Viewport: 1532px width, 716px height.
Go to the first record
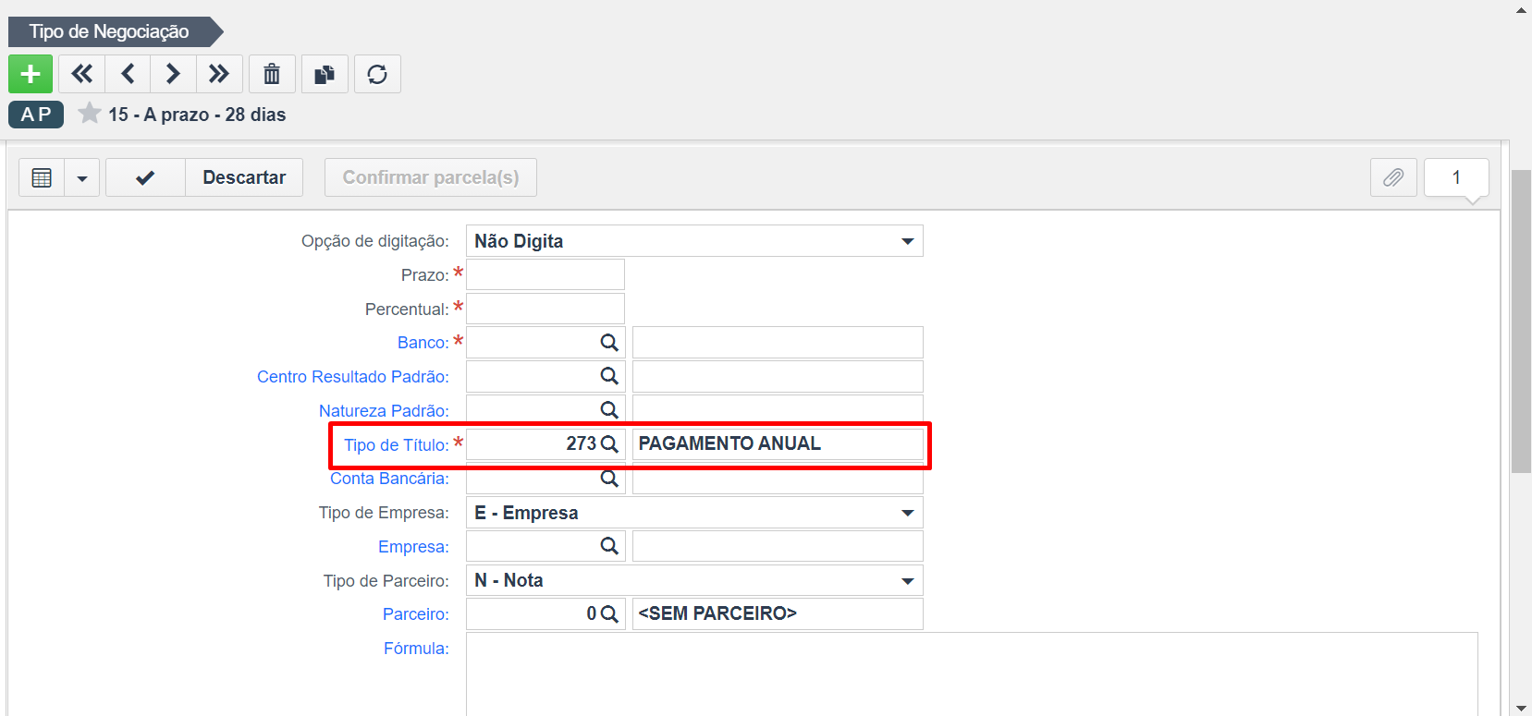[x=81, y=74]
